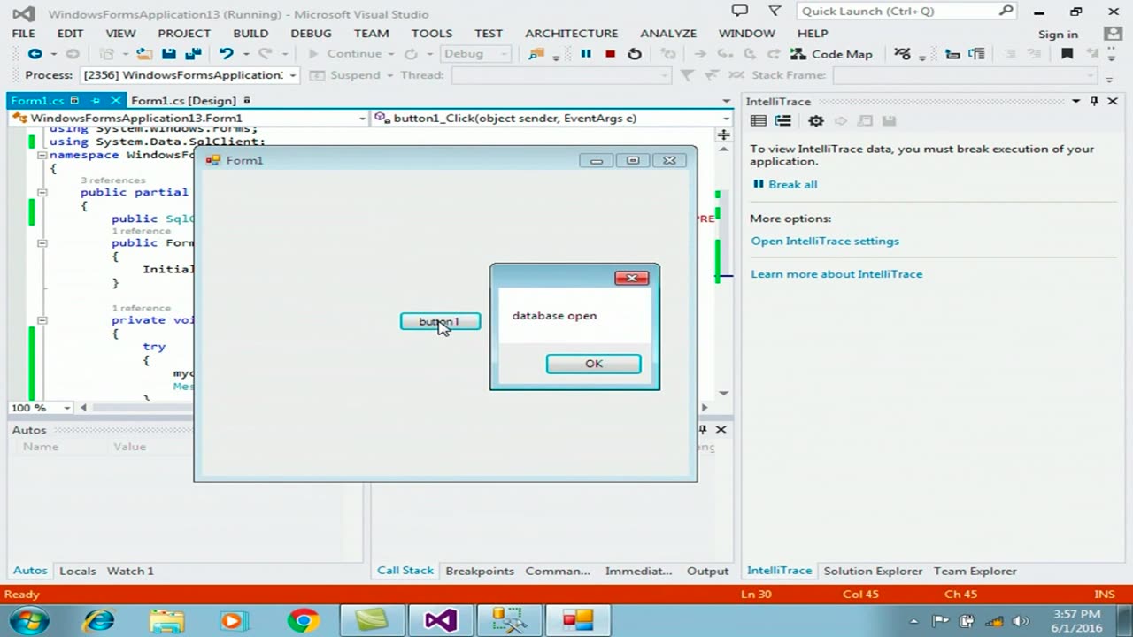Open Google Chrome from the taskbar
The height and width of the screenshot is (637, 1133).
pyautogui.click(x=303, y=620)
